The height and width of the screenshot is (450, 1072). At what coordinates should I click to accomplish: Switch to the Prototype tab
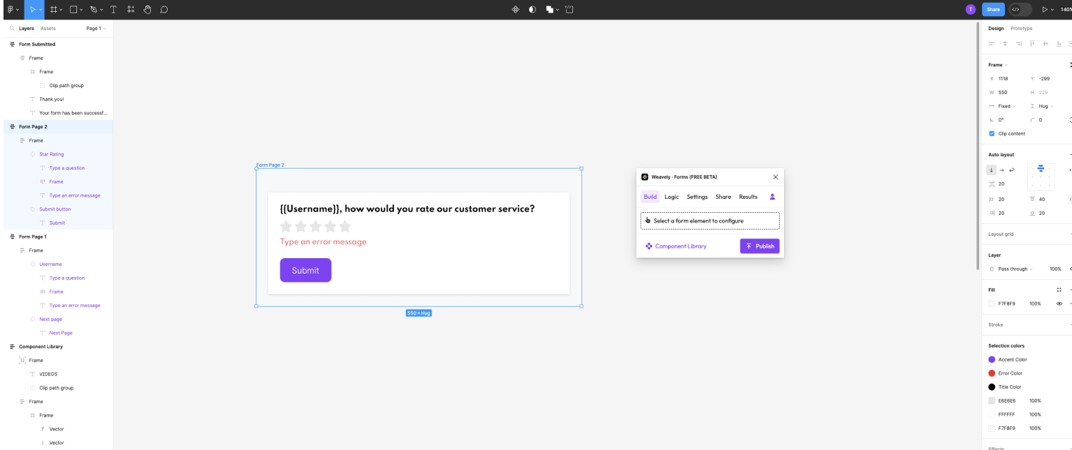click(1021, 29)
